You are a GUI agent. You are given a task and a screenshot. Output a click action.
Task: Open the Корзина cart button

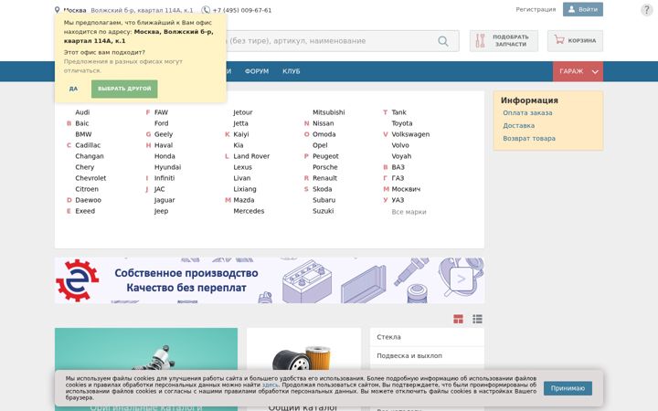575,41
